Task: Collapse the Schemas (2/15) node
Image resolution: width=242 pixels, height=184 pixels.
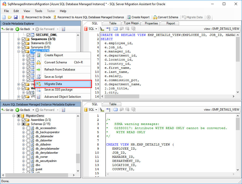Action: [18, 124]
